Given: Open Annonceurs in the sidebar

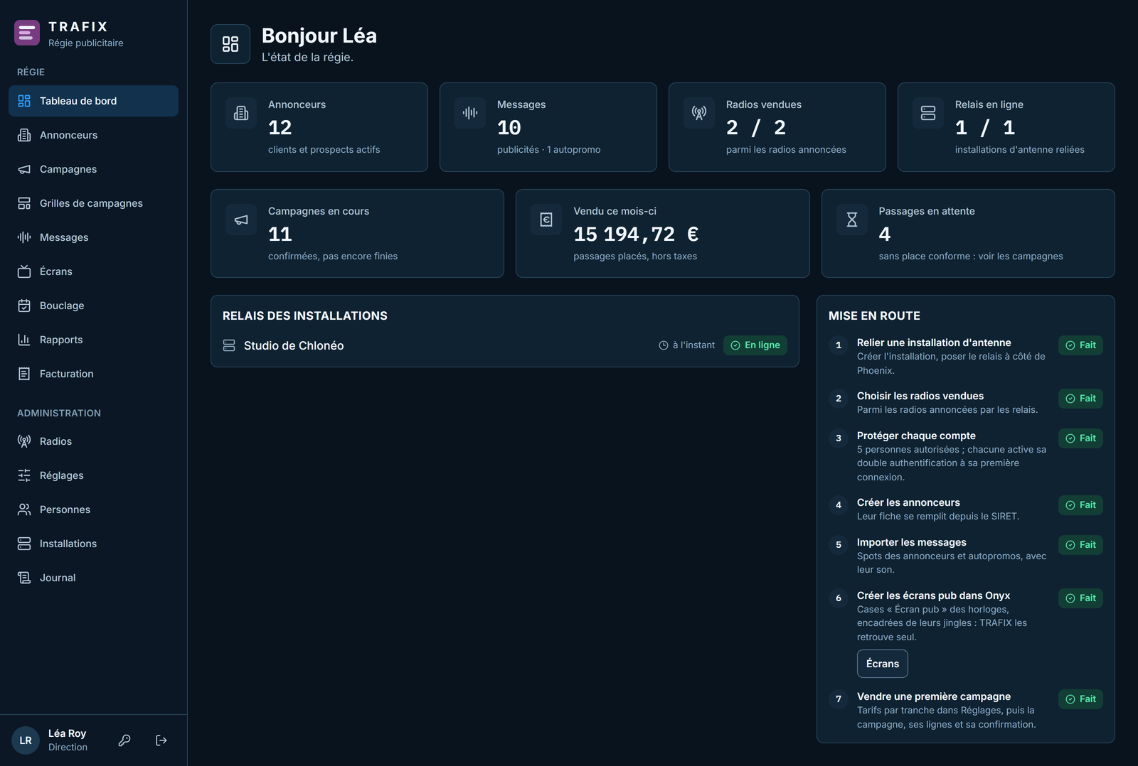Looking at the screenshot, I should click(93, 135).
